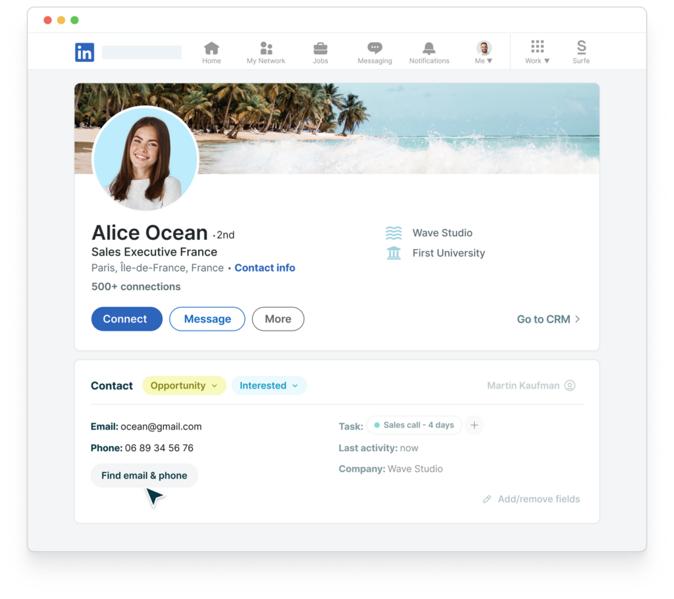This screenshot has height=599, width=674.
Task: Click Find email & phone
Action: pos(144,475)
